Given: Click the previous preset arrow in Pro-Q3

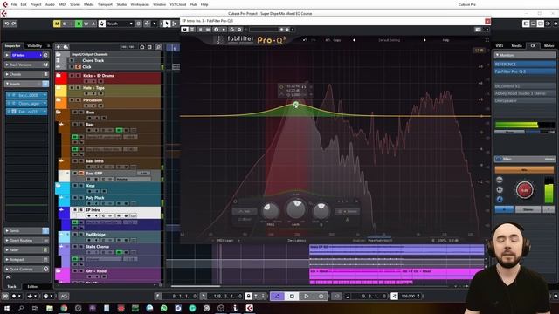Looking at the screenshot, I should point(354,40).
